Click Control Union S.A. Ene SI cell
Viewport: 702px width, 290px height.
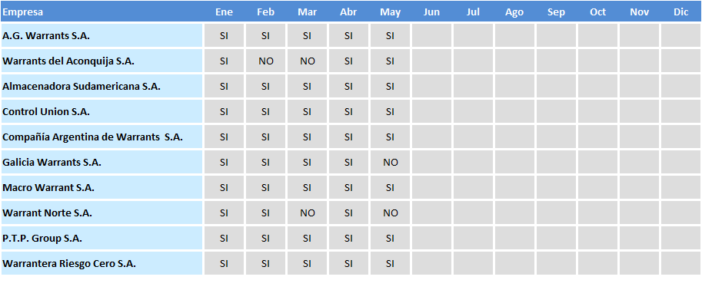click(x=224, y=112)
